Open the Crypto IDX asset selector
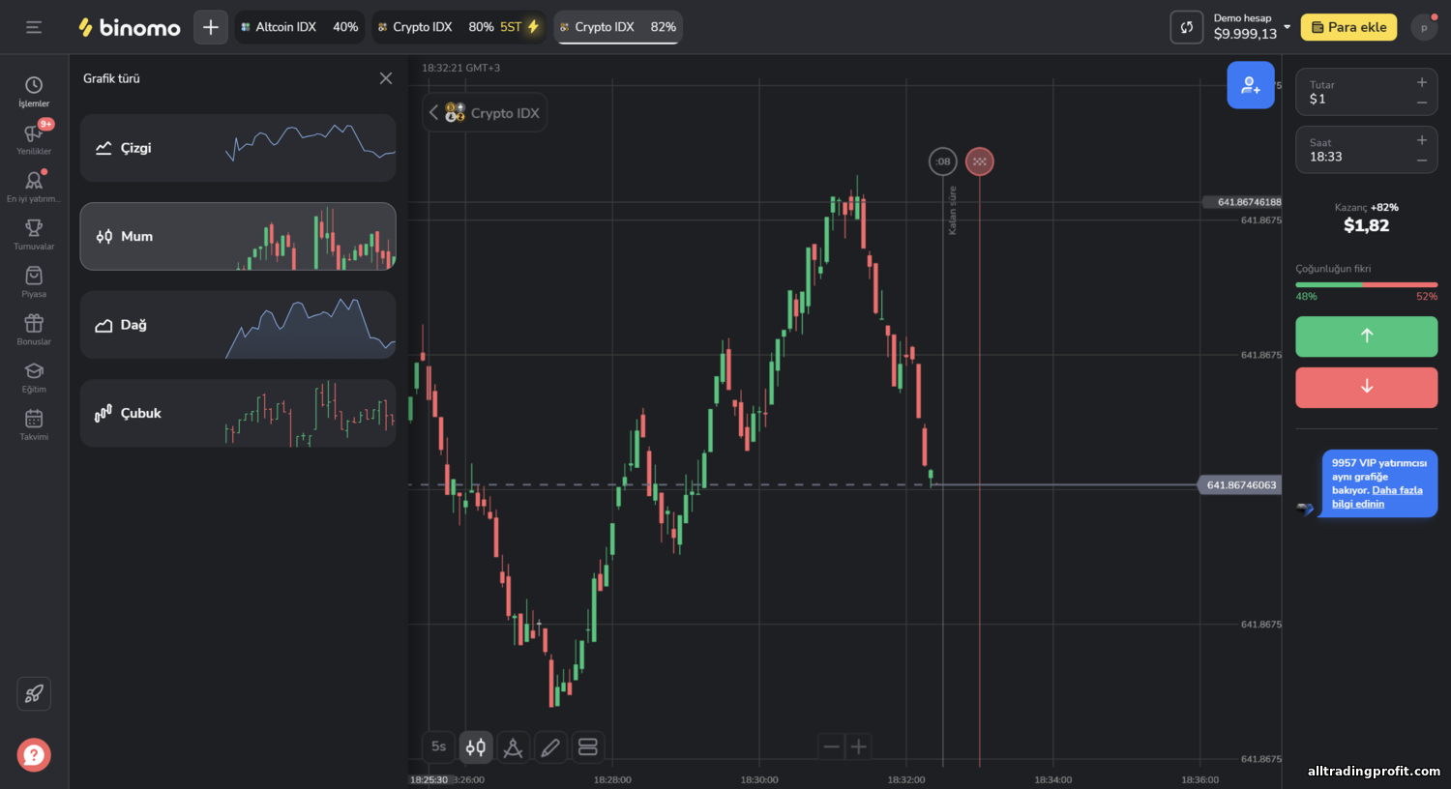 pos(486,112)
